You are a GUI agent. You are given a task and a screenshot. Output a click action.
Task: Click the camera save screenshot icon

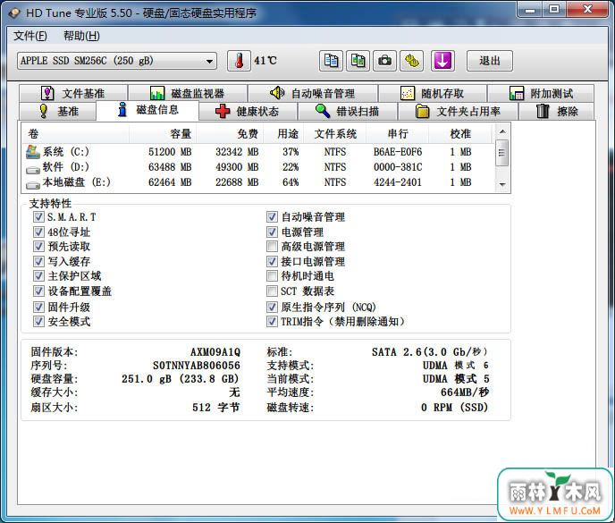(384, 61)
